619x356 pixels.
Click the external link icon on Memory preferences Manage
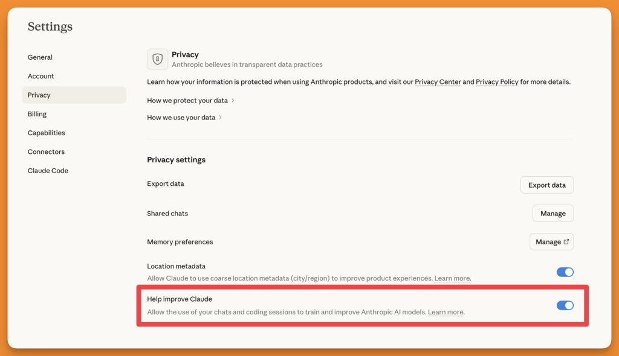pyautogui.click(x=566, y=241)
